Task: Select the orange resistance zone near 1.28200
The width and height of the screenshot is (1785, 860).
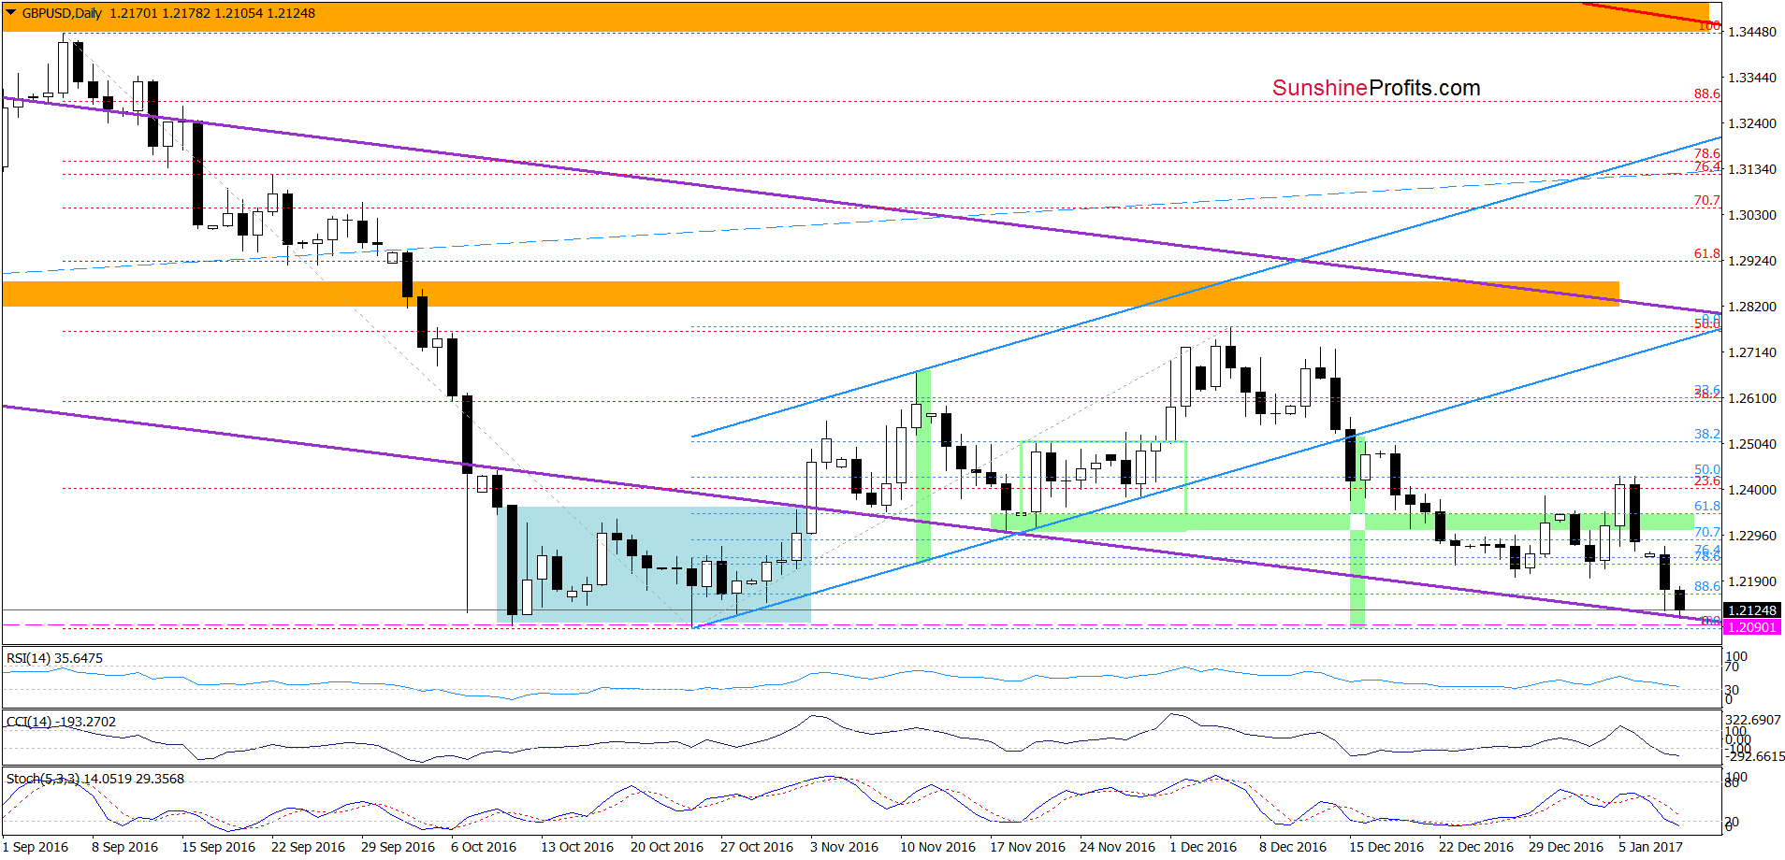Action: pyautogui.click(x=810, y=294)
